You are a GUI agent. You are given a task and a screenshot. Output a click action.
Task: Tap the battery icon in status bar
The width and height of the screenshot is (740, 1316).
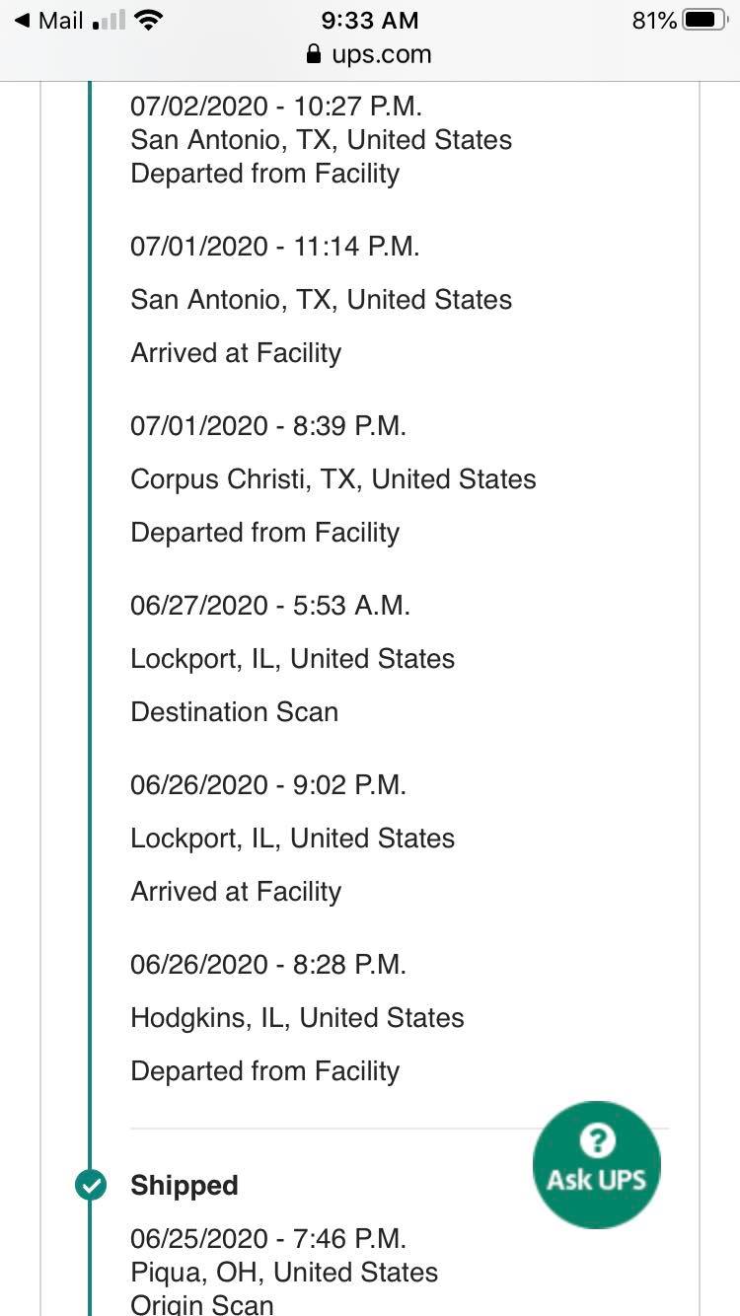[x=704, y=20]
